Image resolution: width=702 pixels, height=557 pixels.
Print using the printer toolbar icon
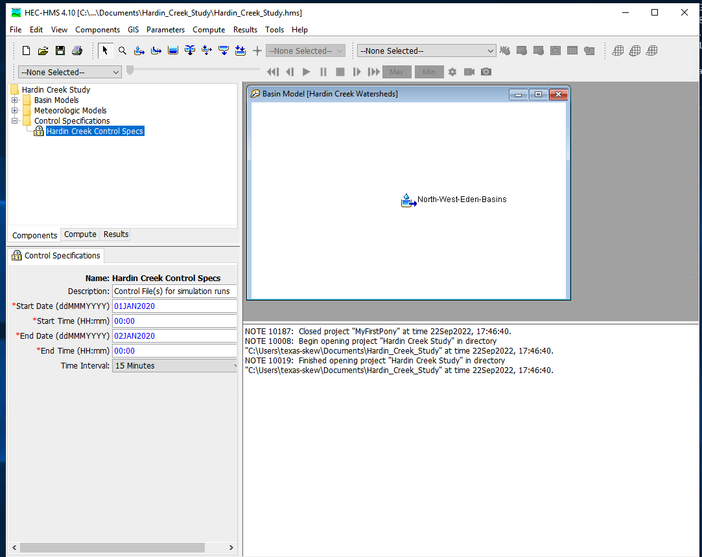(77, 51)
